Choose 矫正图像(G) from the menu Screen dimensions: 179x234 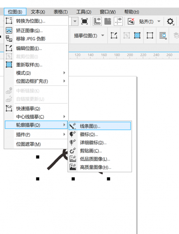(x=36, y=30)
